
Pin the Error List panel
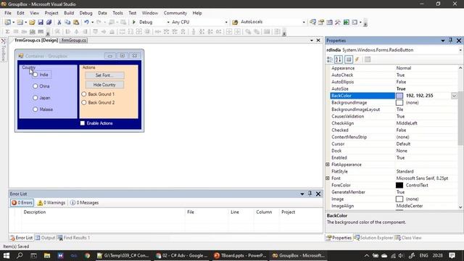pyautogui.click(x=310, y=194)
